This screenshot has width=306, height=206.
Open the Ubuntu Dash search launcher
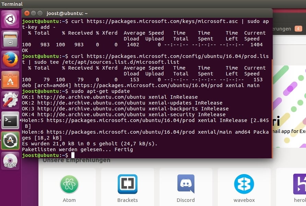click(10, 19)
